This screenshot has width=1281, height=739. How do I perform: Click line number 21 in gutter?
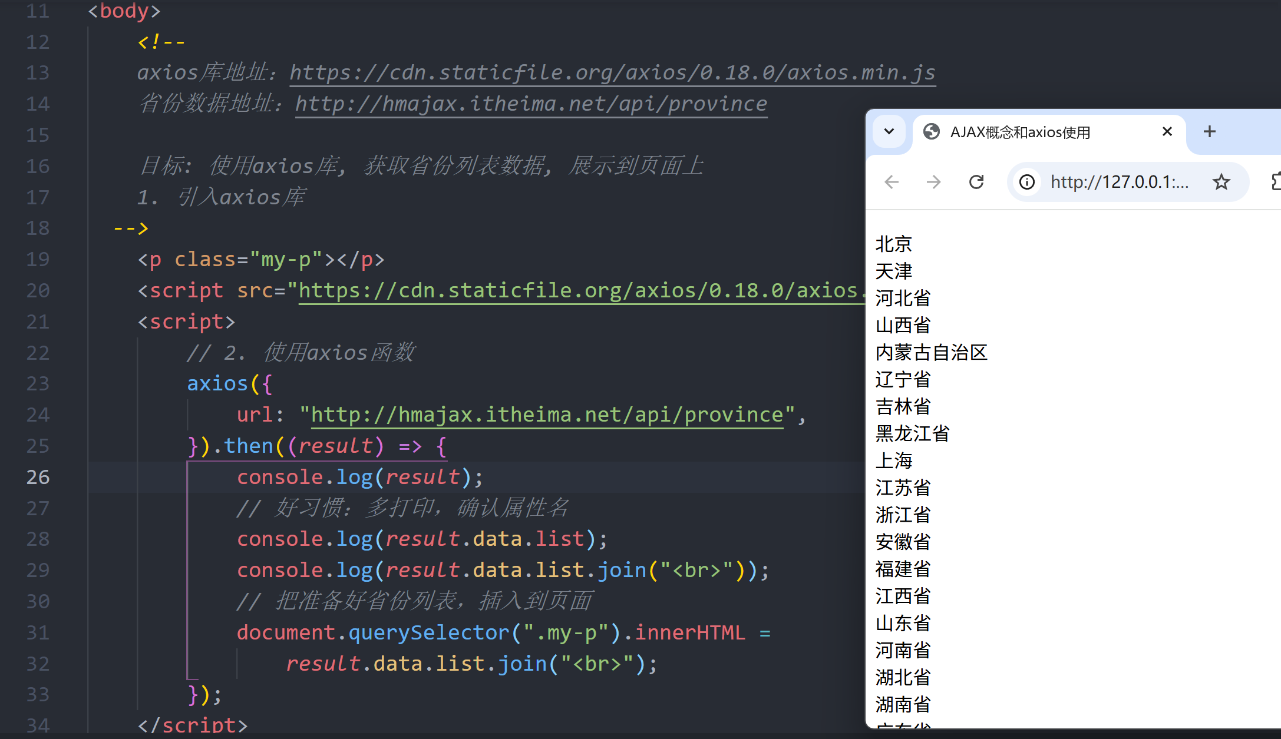(38, 322)
